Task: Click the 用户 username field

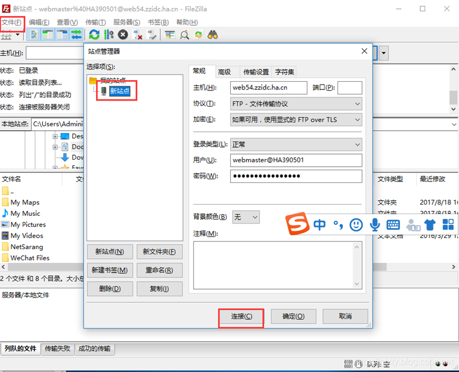Action: pyautogui.click(x=296, y=160)
